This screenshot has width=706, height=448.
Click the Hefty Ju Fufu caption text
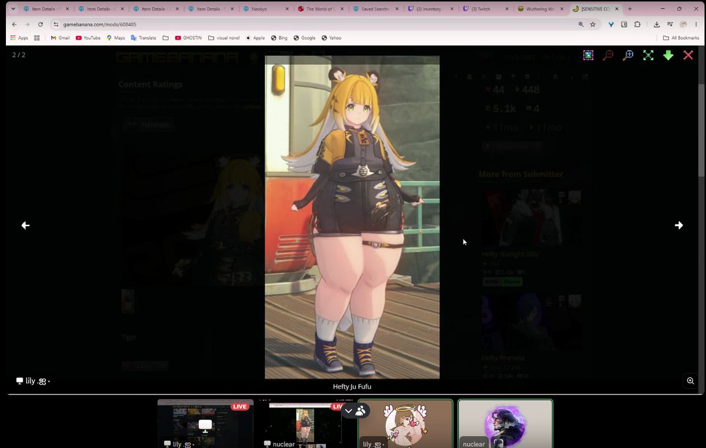(x=352, y=387)
